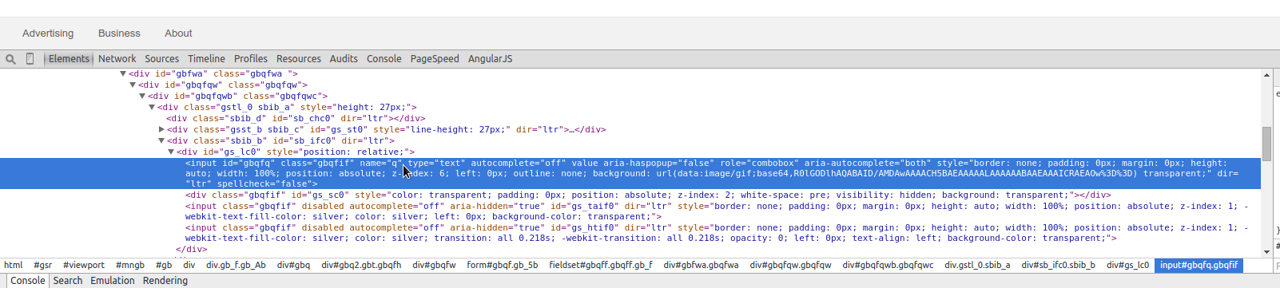Click #gsr breadcrumb
The height and width of the screenshot is (288, 1280).
coord(42,265)
